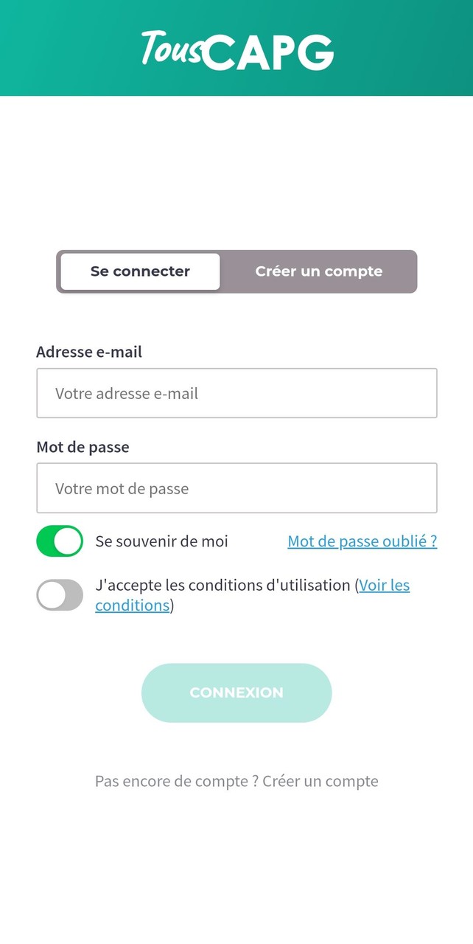Select the 'Votre mot de passe' field
Image resolution: width=473 pixels, height=944 pixels.
[x=236, y=488]
